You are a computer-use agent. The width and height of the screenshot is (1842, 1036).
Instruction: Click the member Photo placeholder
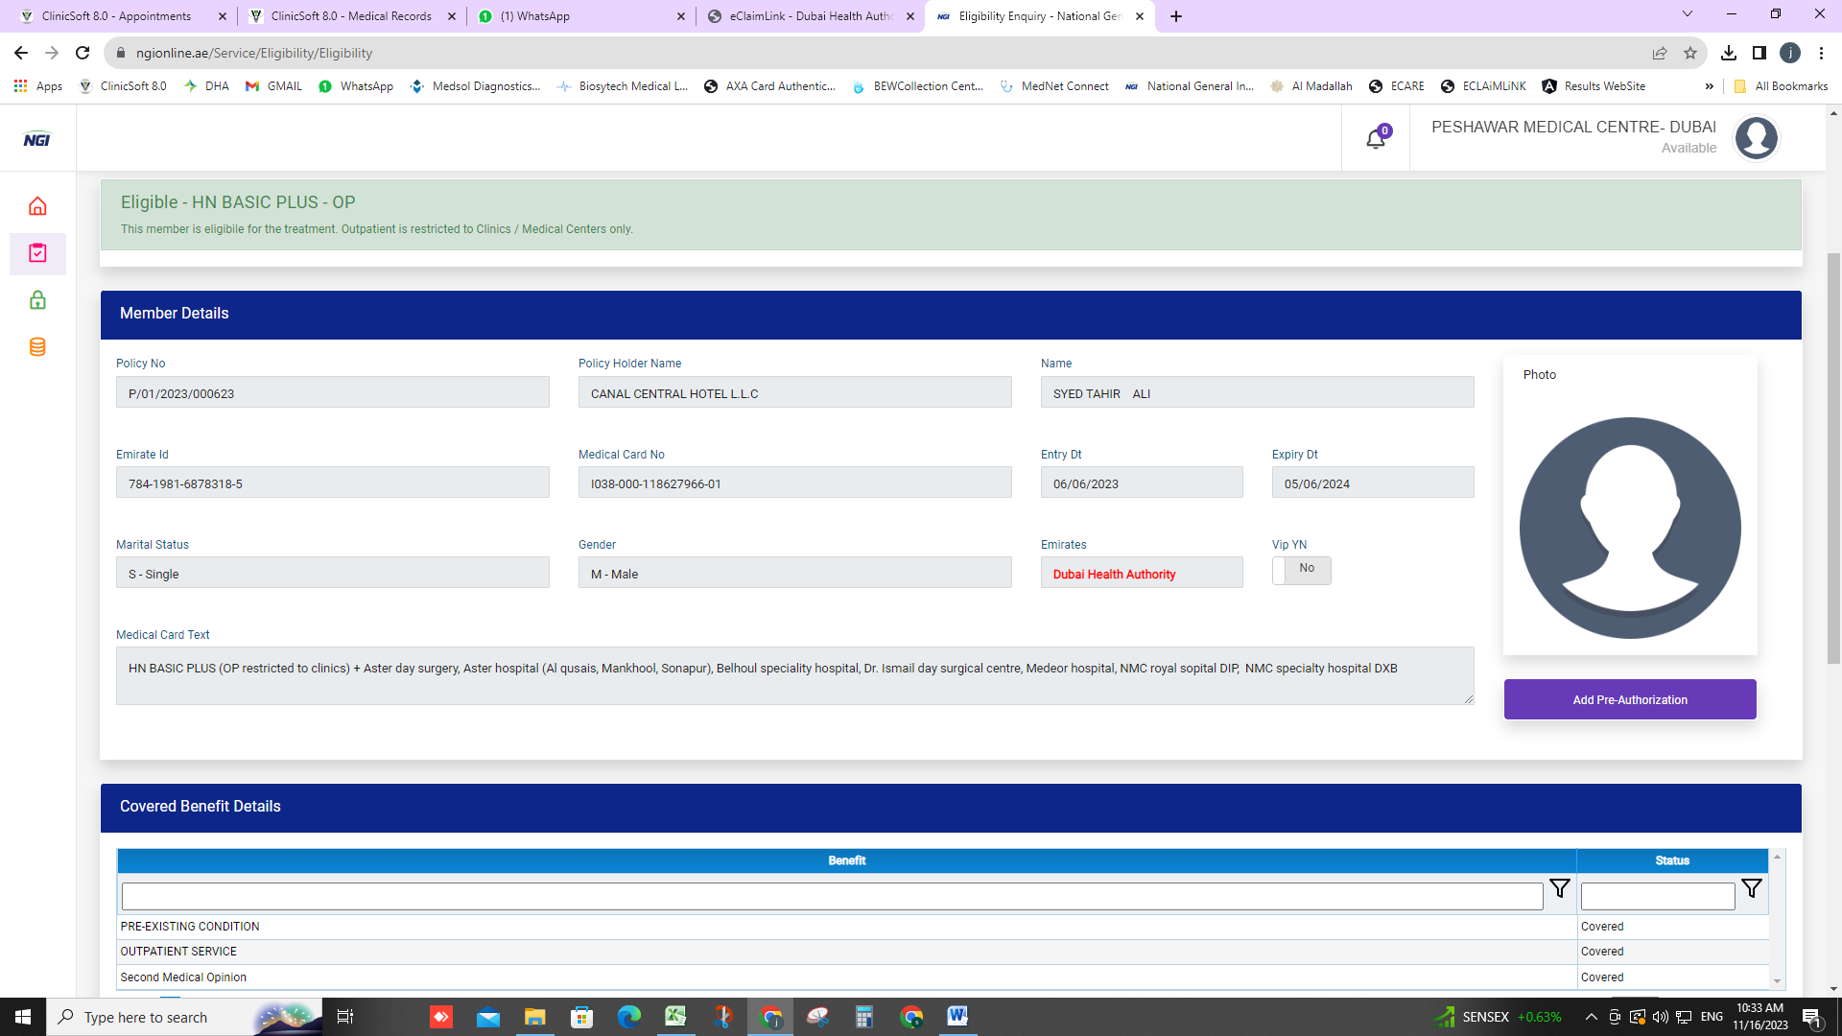pyautogui.click(x=1629, y=528)
